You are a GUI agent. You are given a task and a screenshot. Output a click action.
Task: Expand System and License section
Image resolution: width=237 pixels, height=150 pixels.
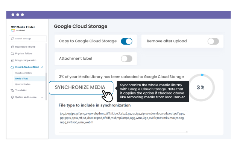click(42, 97)
